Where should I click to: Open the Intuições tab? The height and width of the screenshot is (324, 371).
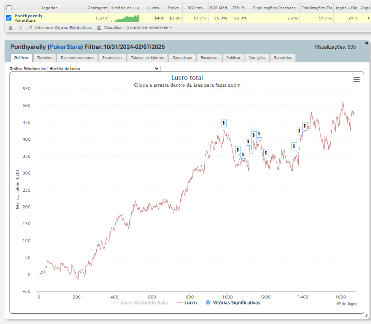coord(257,58)
